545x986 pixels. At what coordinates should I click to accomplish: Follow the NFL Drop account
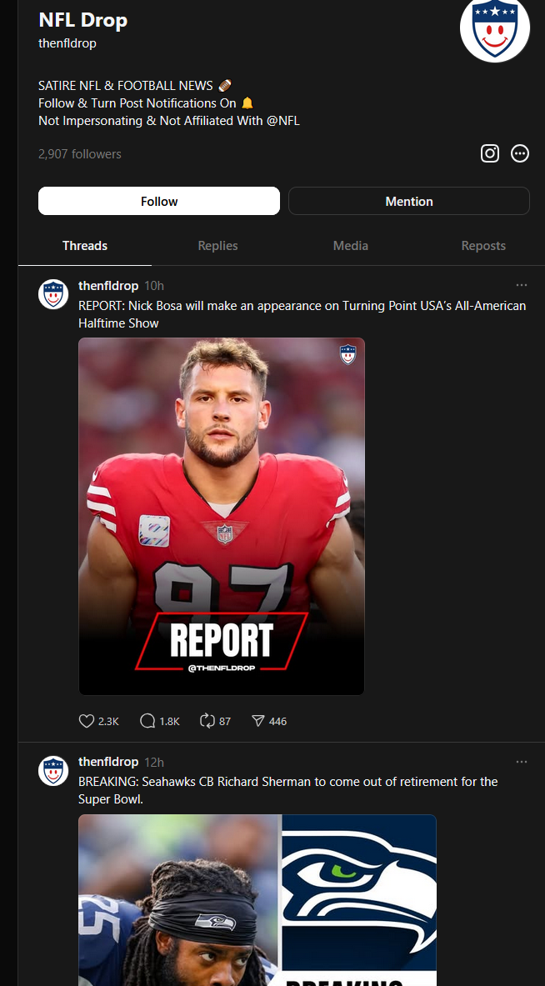tap(159, 201)
